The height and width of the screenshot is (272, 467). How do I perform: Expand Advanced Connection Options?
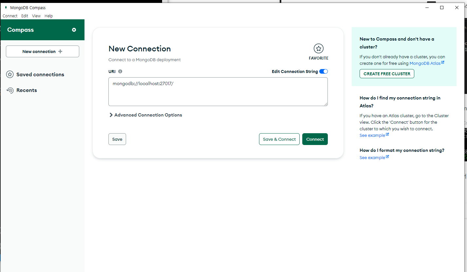click(145, 115)
